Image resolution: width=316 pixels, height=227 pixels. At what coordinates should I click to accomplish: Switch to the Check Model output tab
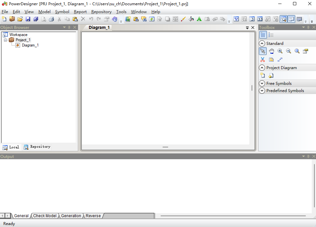pyautogui.click(x=45, y=216)
